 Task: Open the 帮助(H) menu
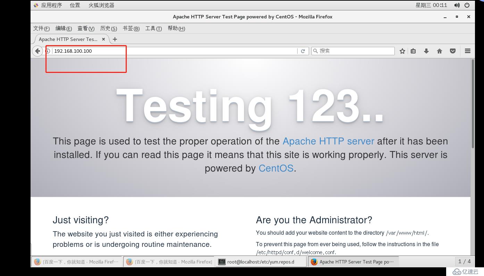click(x=176, y=28)
